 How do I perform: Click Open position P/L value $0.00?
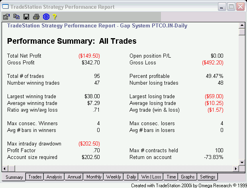tap(217, 56)
